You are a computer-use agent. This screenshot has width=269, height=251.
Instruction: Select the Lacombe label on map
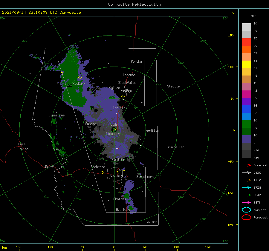pyautogui.click(x=129, y=75)
